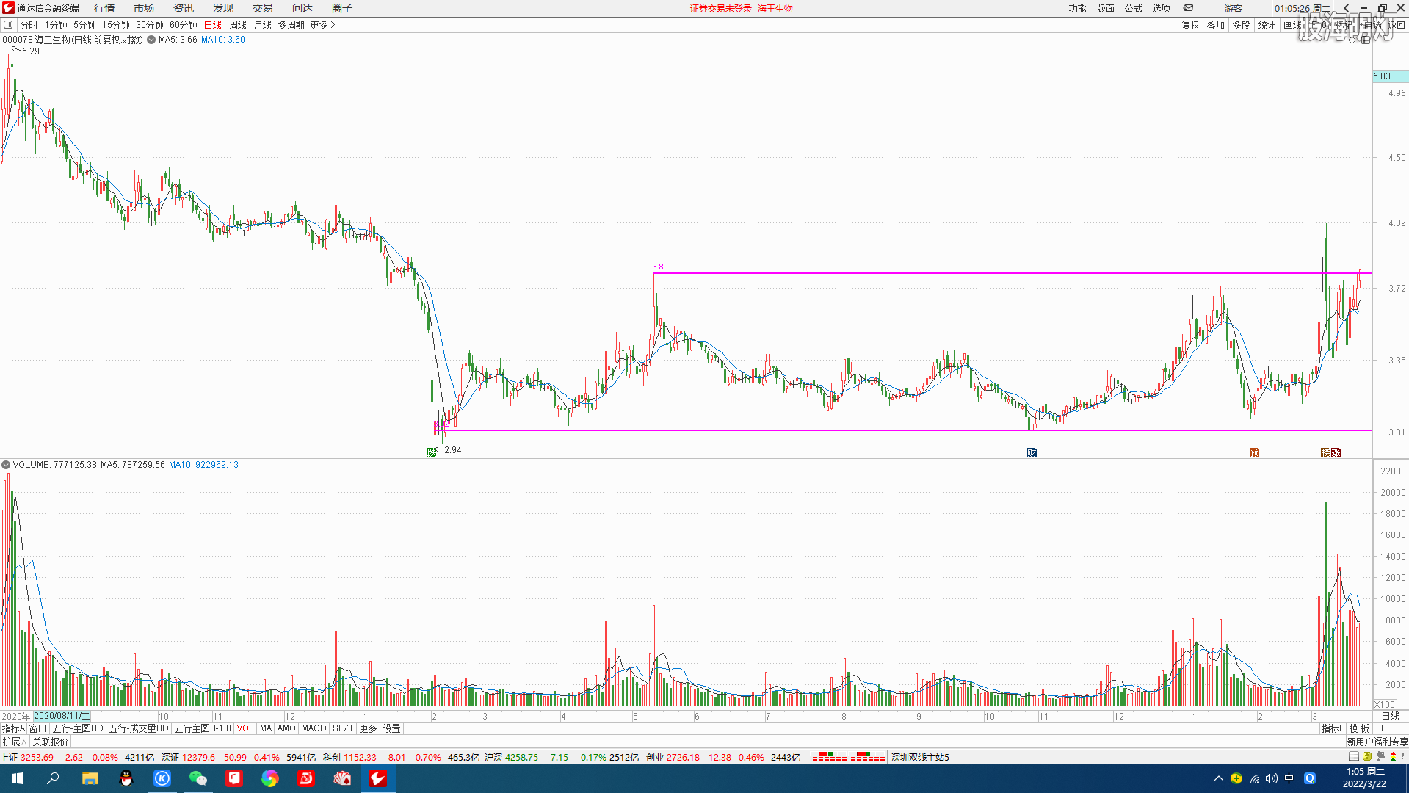Open the 市场 menu
The image size is (1409, 793).
click(x=144, y=8)
